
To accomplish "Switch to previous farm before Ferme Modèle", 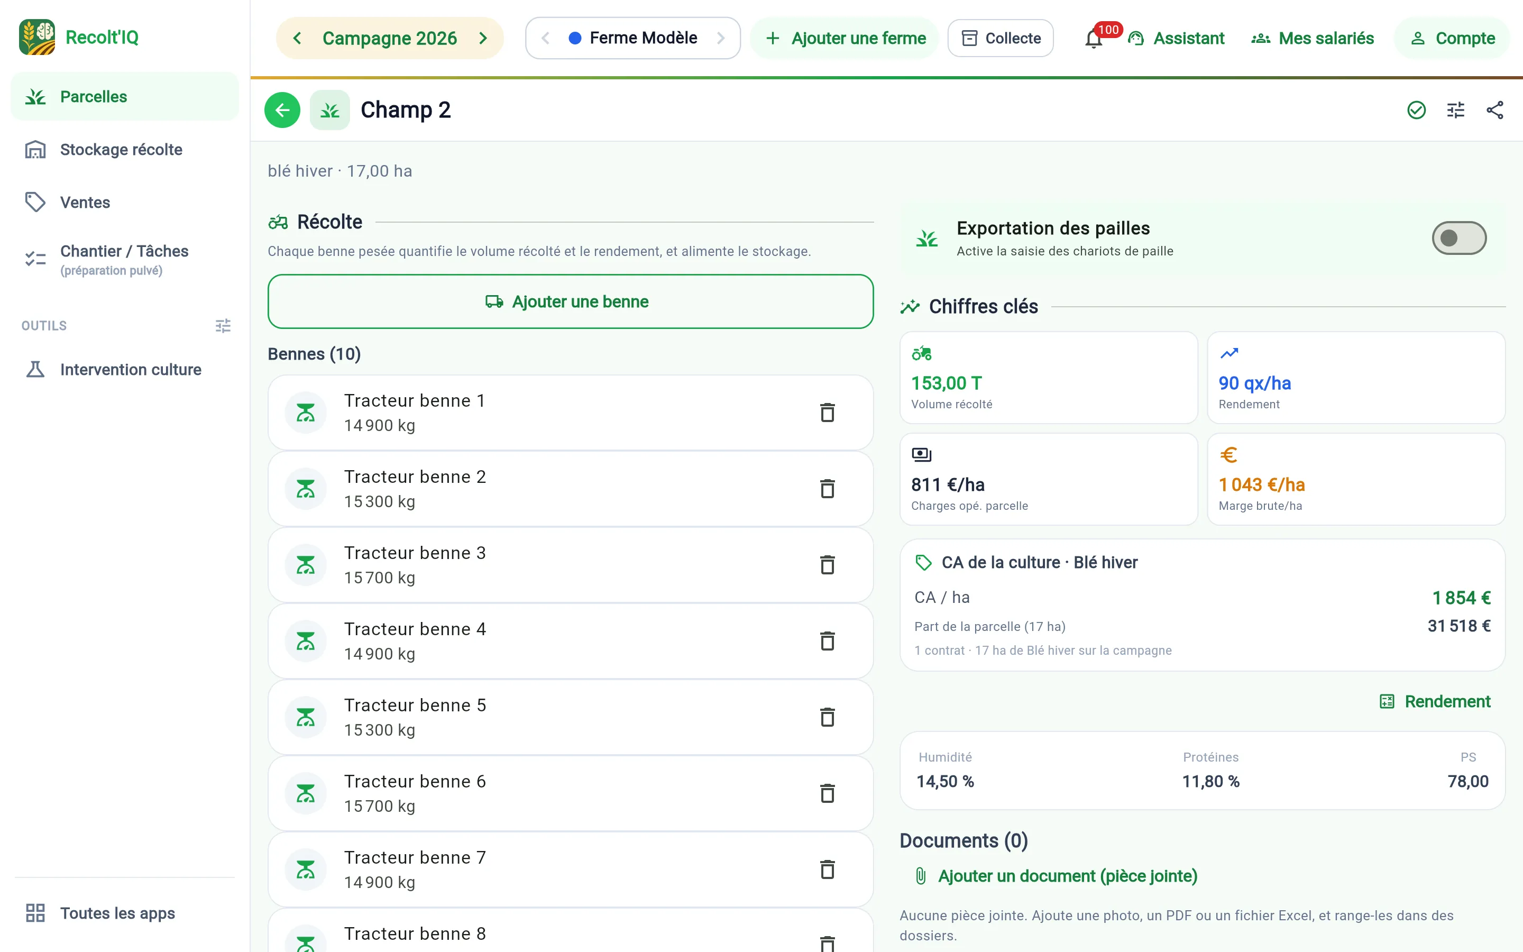I will (x=546, y=39).
